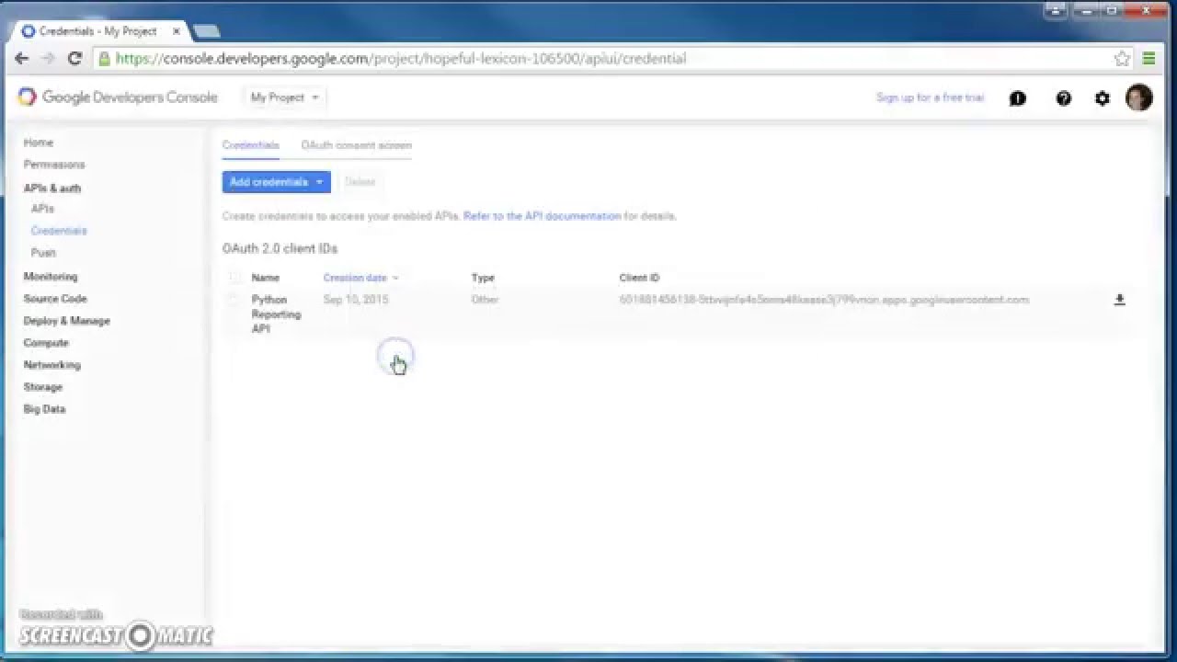Click the OAuth 2.0 client IDs heading

[280, 248]
